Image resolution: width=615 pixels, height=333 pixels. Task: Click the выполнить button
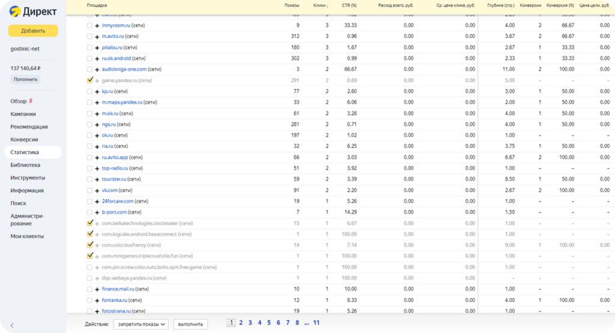coord(190,324)
